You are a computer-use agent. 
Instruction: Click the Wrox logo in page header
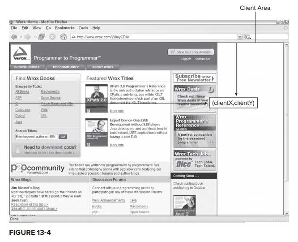(21, 54)
